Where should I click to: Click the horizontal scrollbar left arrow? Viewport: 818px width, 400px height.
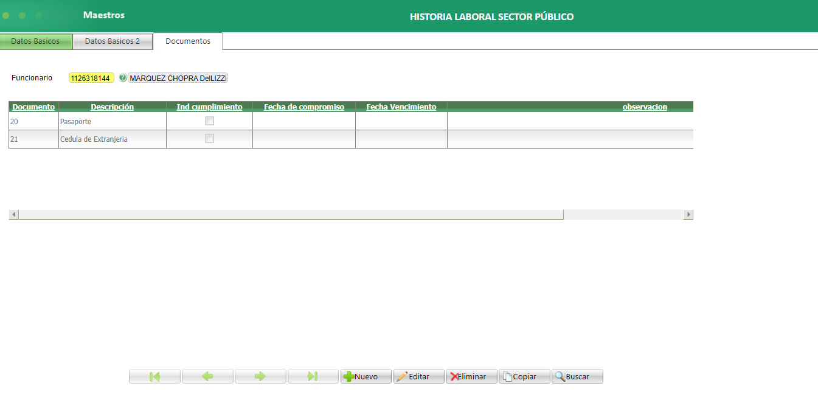click(x=13, y=214)
